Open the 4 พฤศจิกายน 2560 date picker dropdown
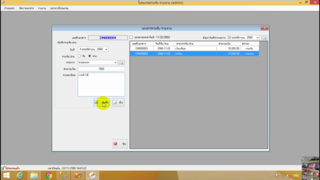 pos(106,49)
